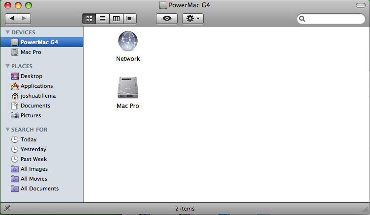Screen dimensions: 370x215
Task: Open Desktop from the sidebar
Action: pos(42,76)
